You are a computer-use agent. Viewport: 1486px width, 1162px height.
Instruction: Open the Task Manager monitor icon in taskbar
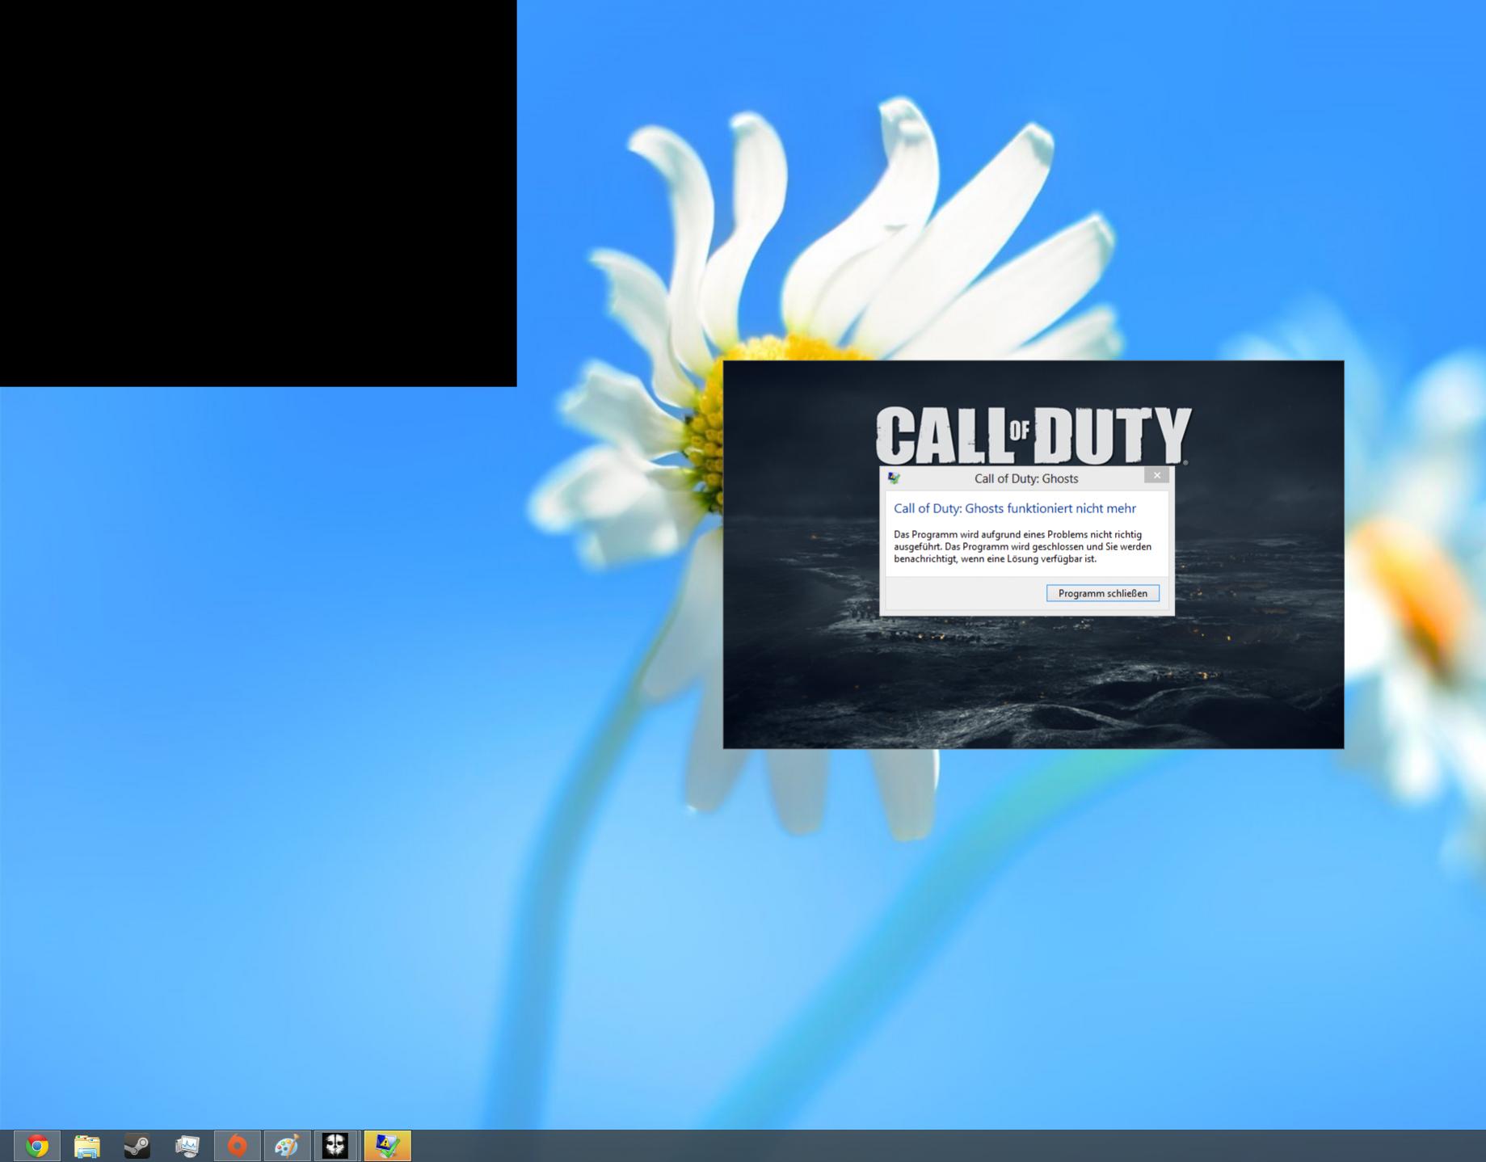(187, 1146)
